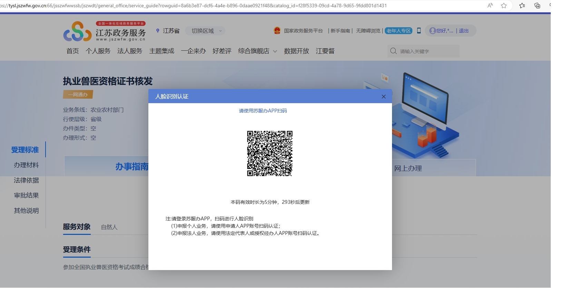Select 办理材料 in the left sidebar
The image size is (588, 288).
pyautogui.click(x=26, y=165)
